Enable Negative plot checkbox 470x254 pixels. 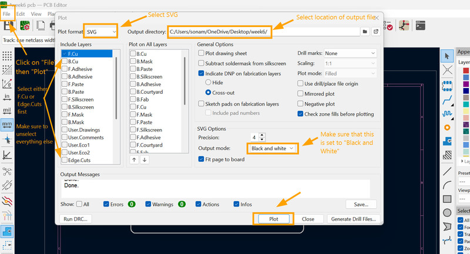pos(300,103)
